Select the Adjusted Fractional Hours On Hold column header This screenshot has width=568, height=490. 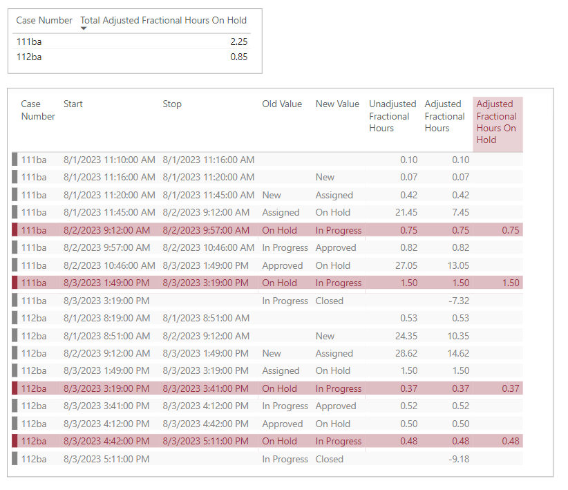(497, 122)
